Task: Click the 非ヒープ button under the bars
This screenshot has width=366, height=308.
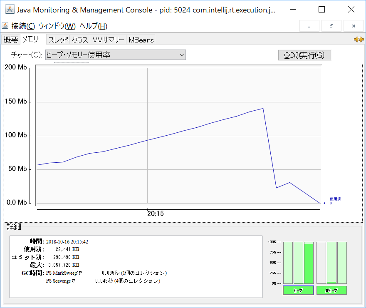Action: (x=331, y=291)
